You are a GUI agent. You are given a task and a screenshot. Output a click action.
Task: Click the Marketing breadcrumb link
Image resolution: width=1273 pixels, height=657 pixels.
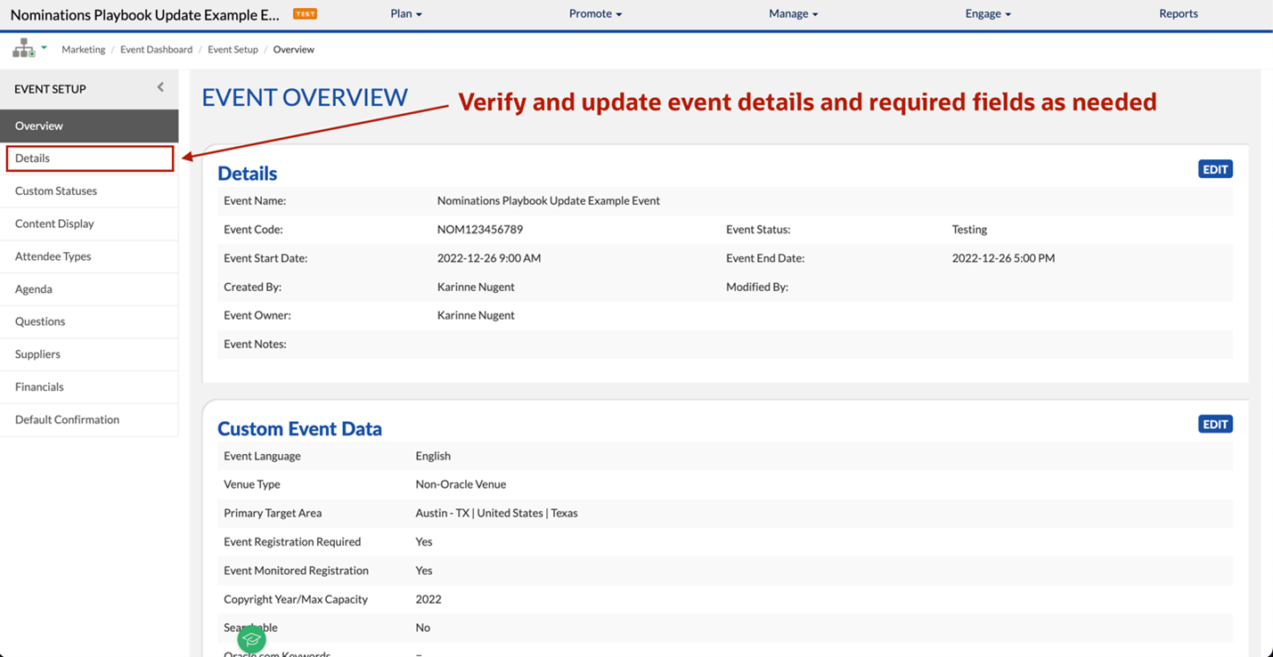point(83,50)
